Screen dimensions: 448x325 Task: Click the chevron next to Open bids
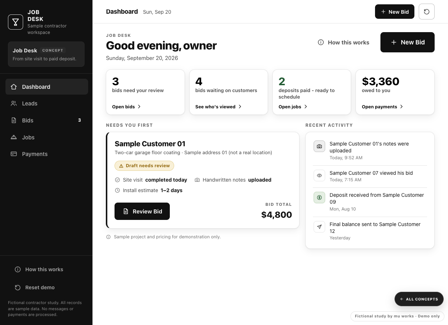pos(139,107)
